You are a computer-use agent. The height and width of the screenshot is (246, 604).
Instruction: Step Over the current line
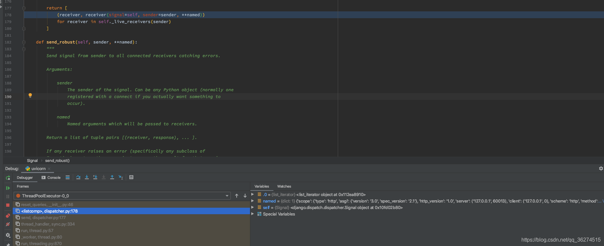pos(78,177)
